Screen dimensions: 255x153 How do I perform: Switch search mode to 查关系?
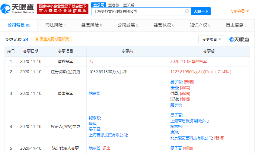point(128,5)
